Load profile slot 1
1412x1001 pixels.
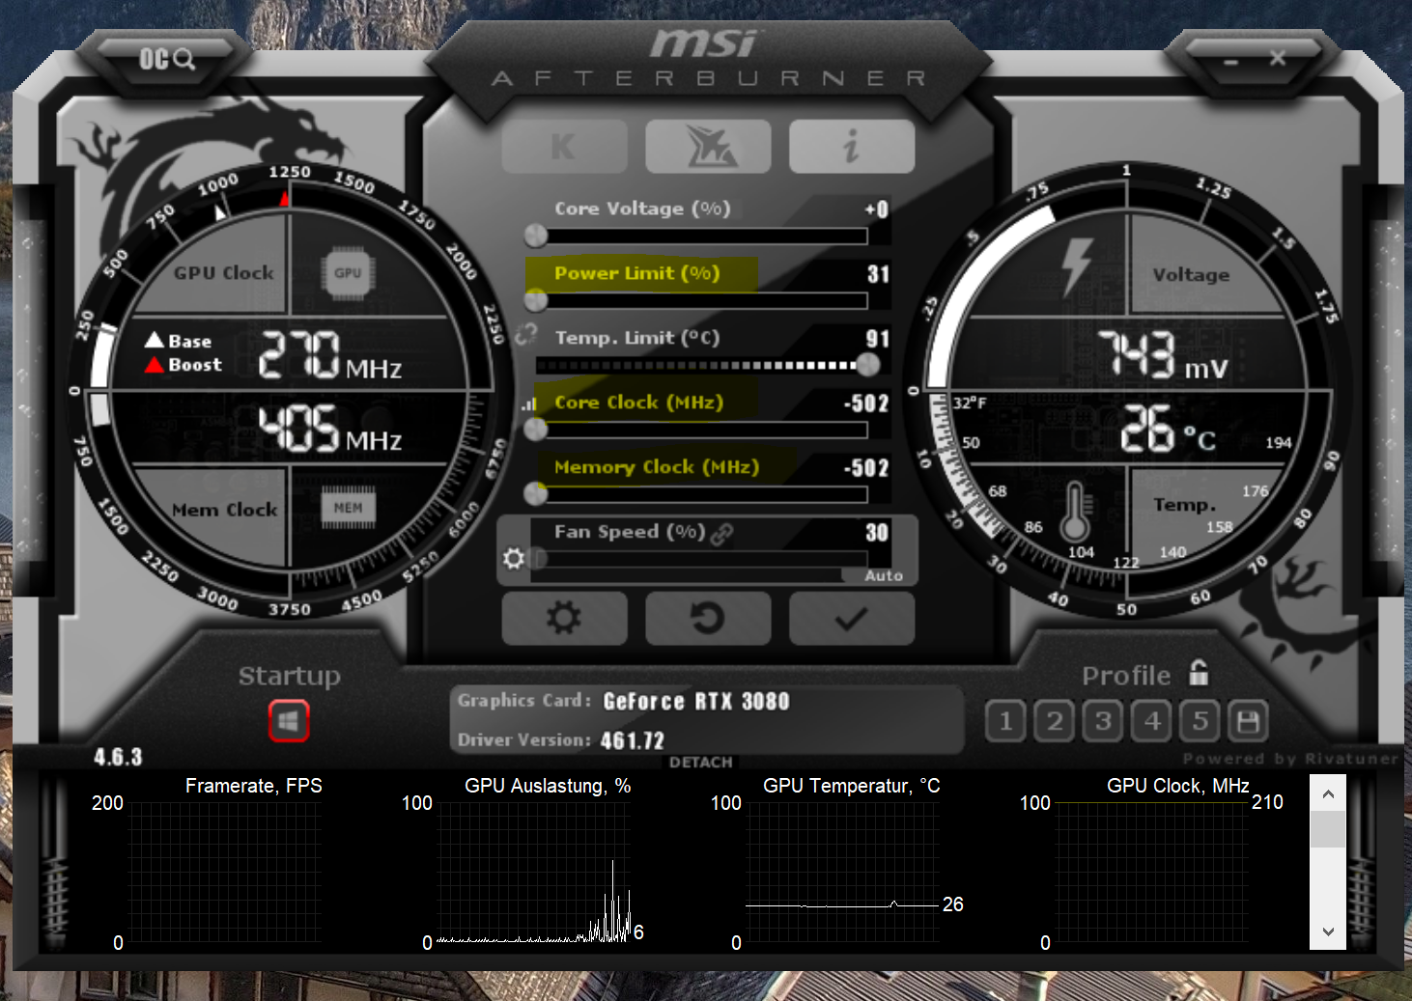(1005, 721)
